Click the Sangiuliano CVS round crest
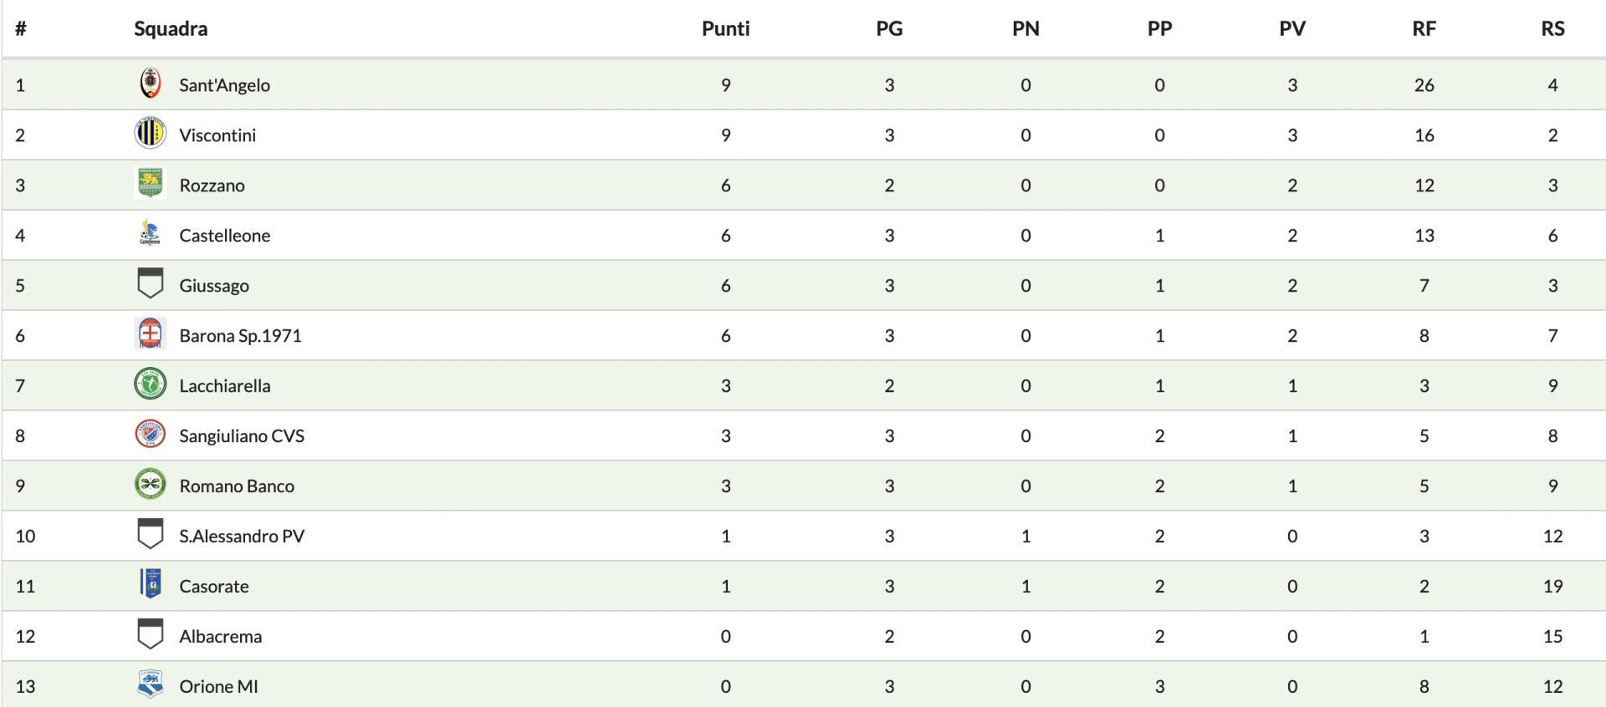Viewport: 1606px width, 707px height. [x=151, y=435]
